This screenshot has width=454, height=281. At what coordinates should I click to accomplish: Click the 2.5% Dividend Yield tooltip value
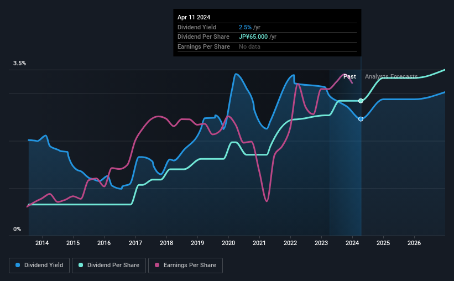pyautogui.click(x=245, y=27)
